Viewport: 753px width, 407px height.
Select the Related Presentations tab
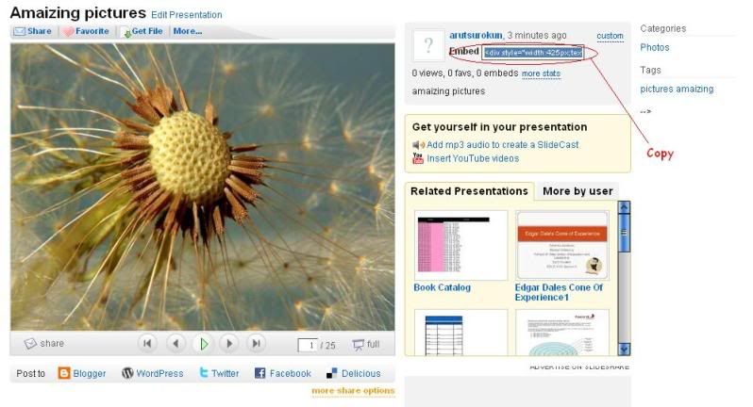click(x=469, y=191)
